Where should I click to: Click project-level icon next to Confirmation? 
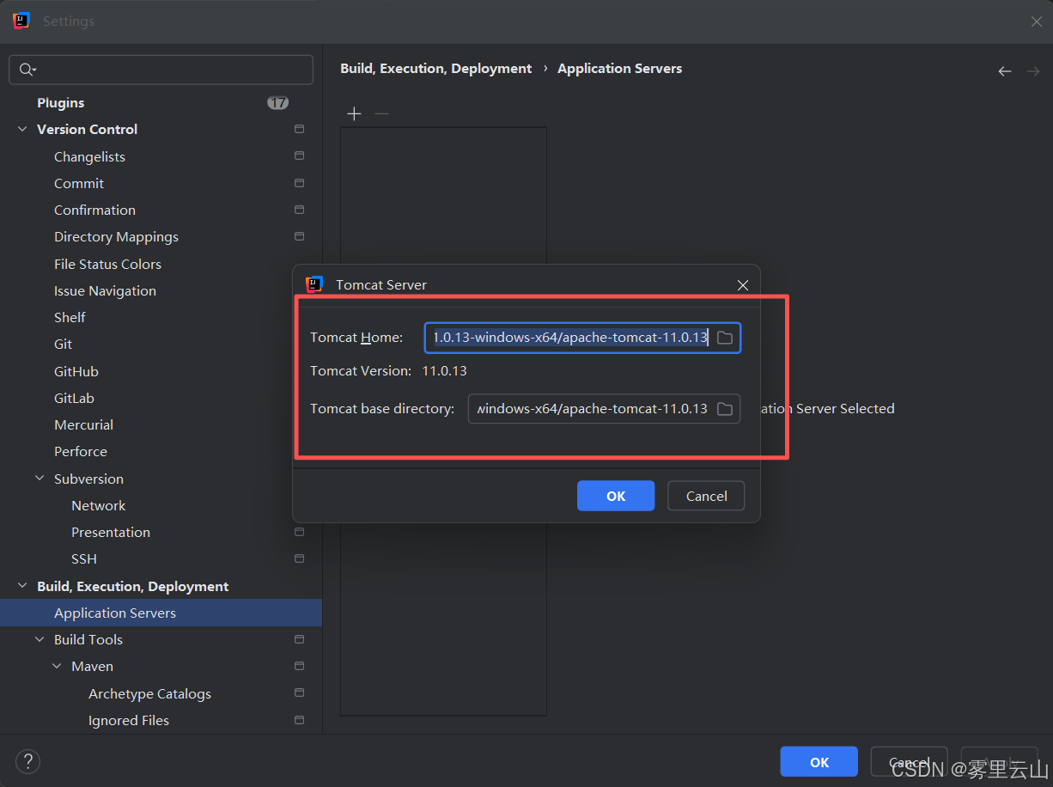pos(299,210)
